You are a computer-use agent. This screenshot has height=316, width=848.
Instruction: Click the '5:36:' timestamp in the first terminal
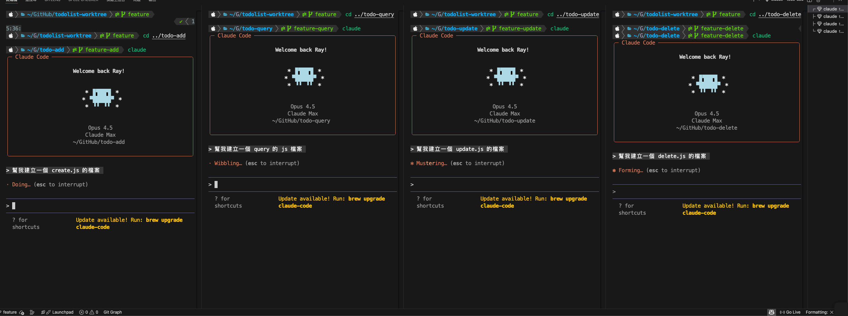tap(14, 29)
